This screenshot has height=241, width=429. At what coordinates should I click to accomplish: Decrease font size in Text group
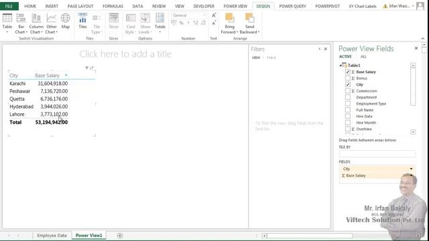pos(214,23)
